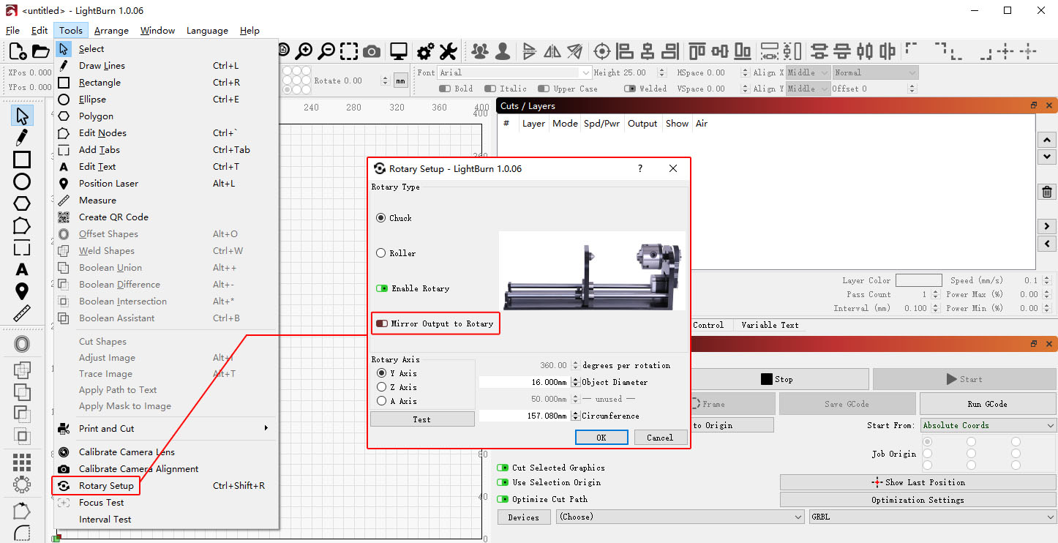This screenshot has height=543, width=1058.
Task: Click the open folder toolbar icon
Action: point(41,51)
